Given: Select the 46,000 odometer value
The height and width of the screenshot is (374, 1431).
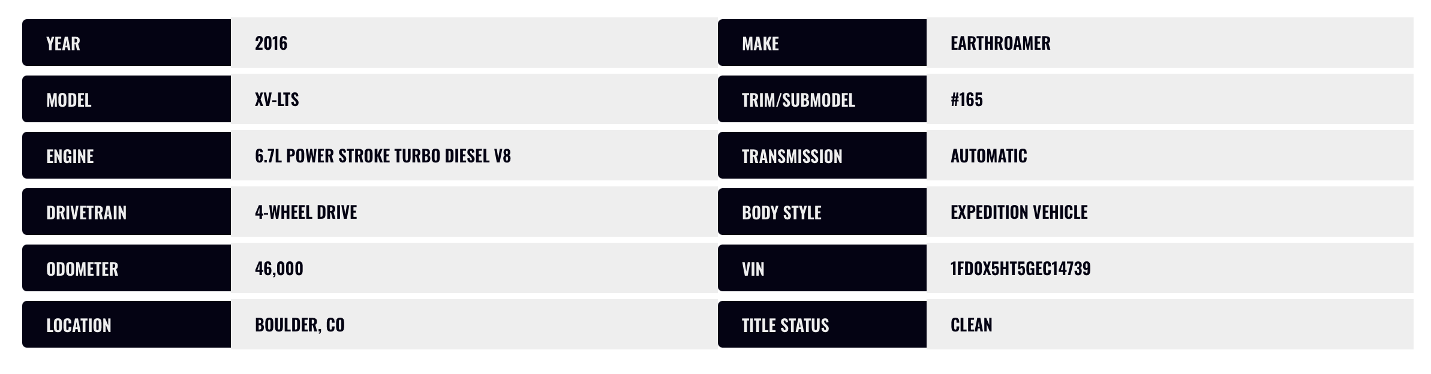Looking at the screenshot, I should pos(279,269).
